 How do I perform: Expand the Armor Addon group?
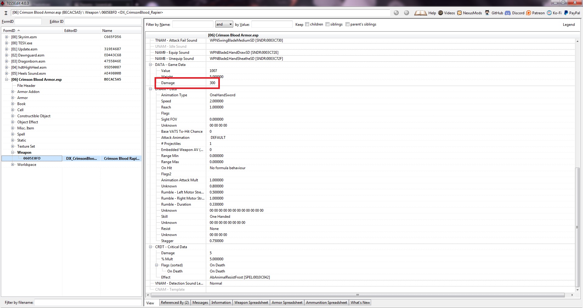pos(12,92)
